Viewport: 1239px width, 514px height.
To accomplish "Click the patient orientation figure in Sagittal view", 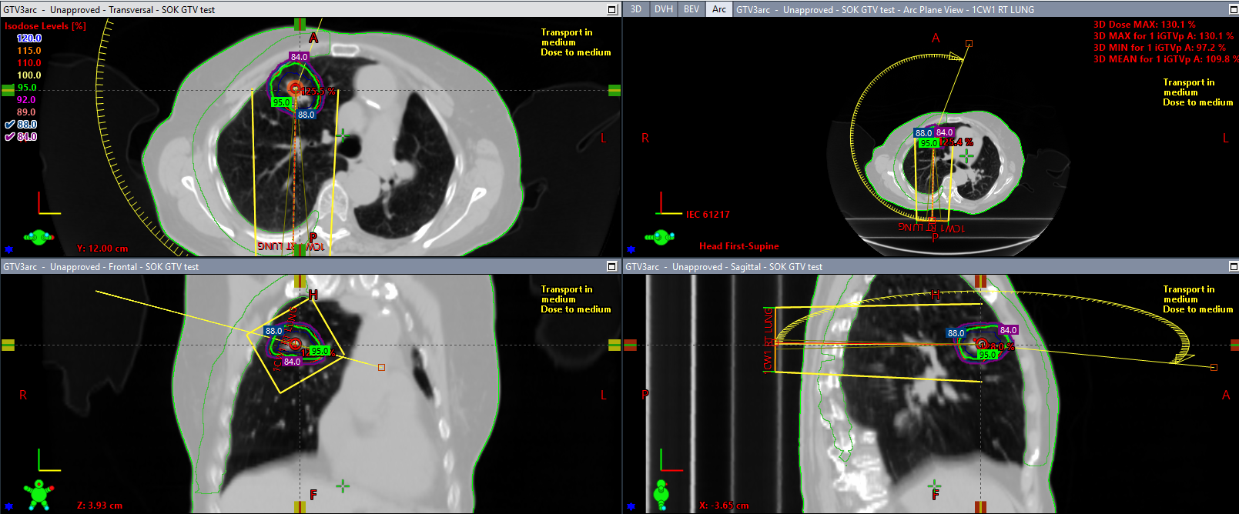I will pyautogui.click(x=661, y=494).
